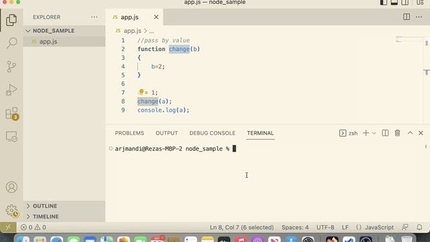Open feedback icon in status bar
Image resolution: width=430 pixels, height=242 pixels.
(404, 227)
